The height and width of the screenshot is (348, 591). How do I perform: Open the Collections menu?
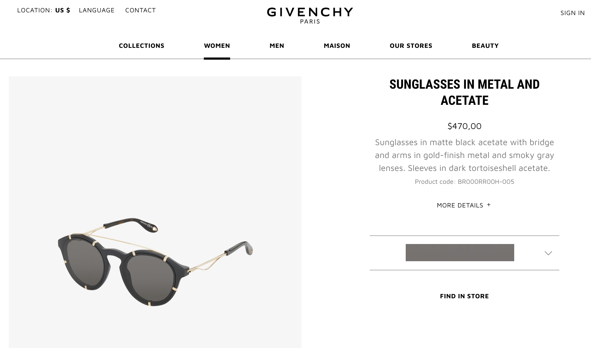click(x=142, y=46)
